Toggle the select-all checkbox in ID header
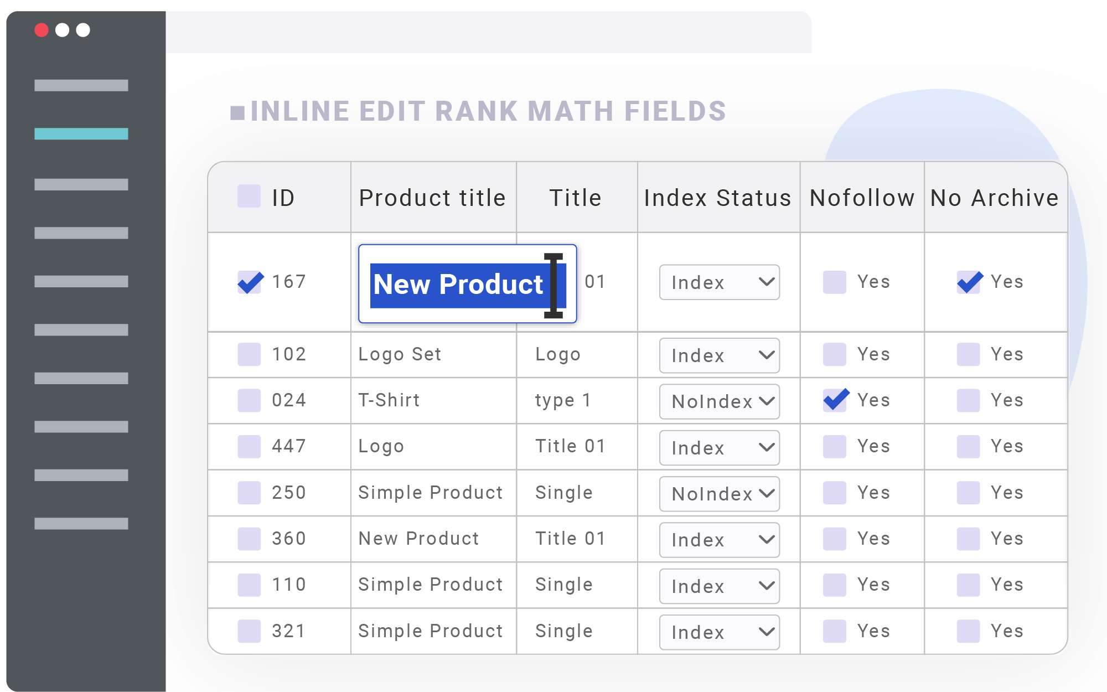1107x692 pixels. 249,197
